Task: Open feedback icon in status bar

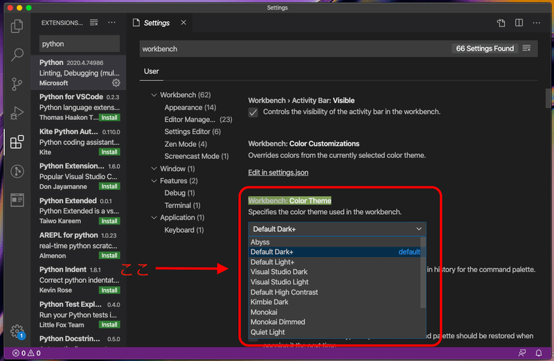Action: point(522,353)
